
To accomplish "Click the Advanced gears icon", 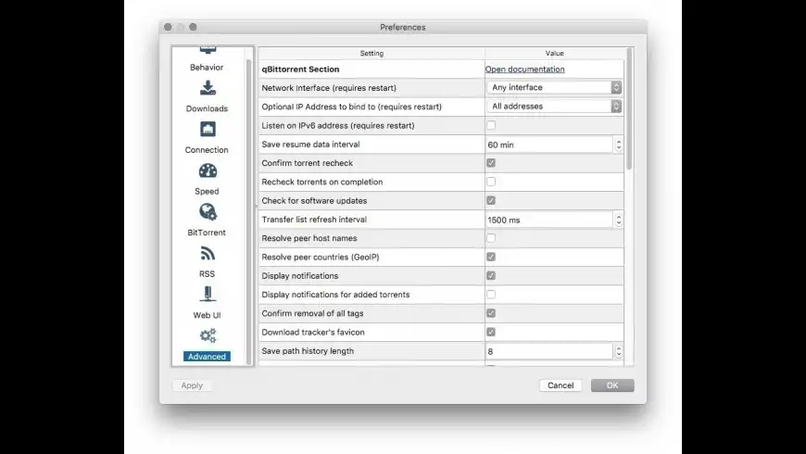I will 208,335.
